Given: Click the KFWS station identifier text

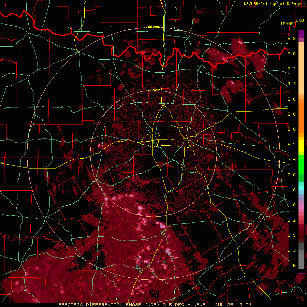Looking at the screenshot, I should [x=200, y=305].
